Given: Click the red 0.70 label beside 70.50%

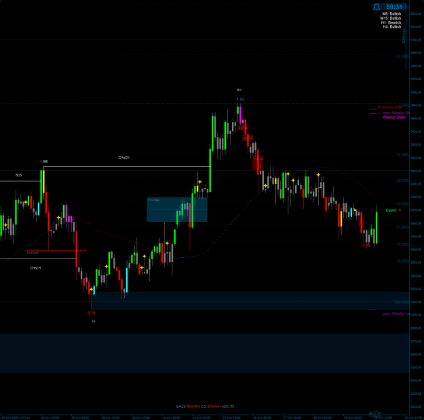Looking at the screenshot, I should click(x=366, y=246).
